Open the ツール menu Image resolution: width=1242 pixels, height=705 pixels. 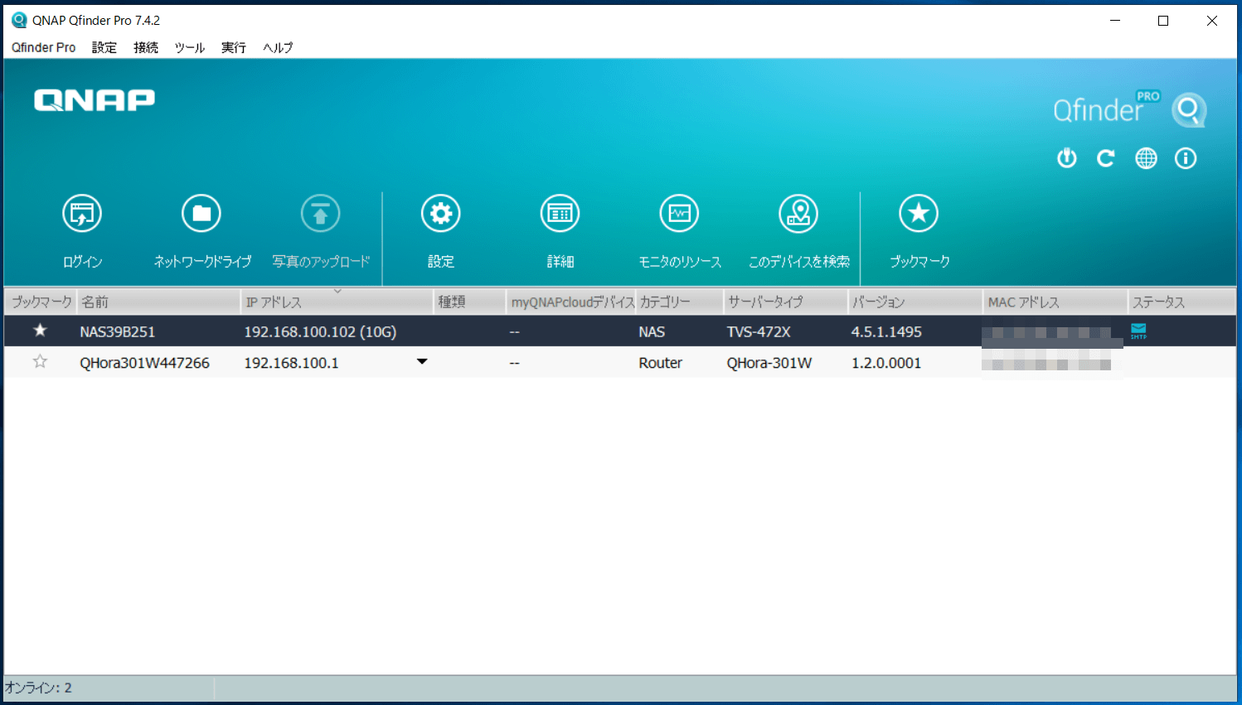(189, 47)
